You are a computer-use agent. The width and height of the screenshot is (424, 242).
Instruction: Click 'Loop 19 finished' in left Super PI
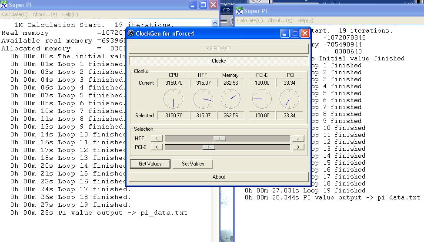[94, 205]
